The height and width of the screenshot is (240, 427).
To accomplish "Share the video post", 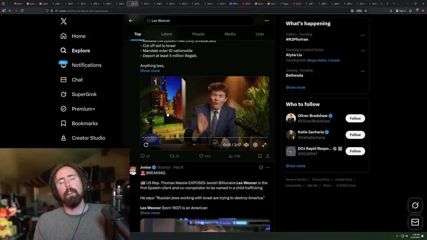I will 268,156.
